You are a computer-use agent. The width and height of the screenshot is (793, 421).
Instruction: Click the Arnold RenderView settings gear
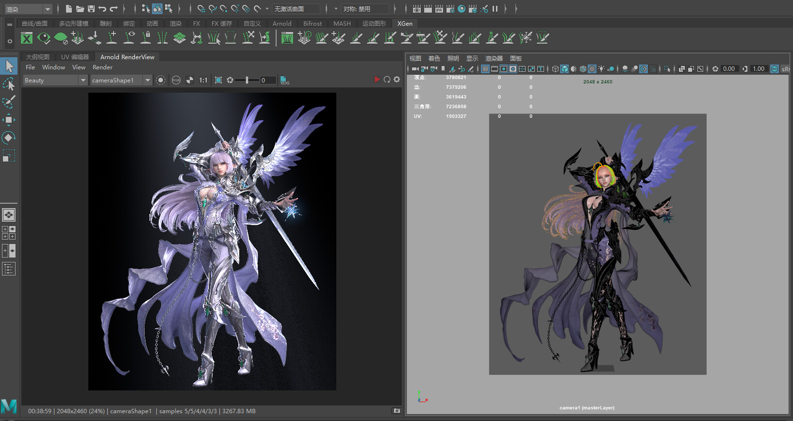397,80
